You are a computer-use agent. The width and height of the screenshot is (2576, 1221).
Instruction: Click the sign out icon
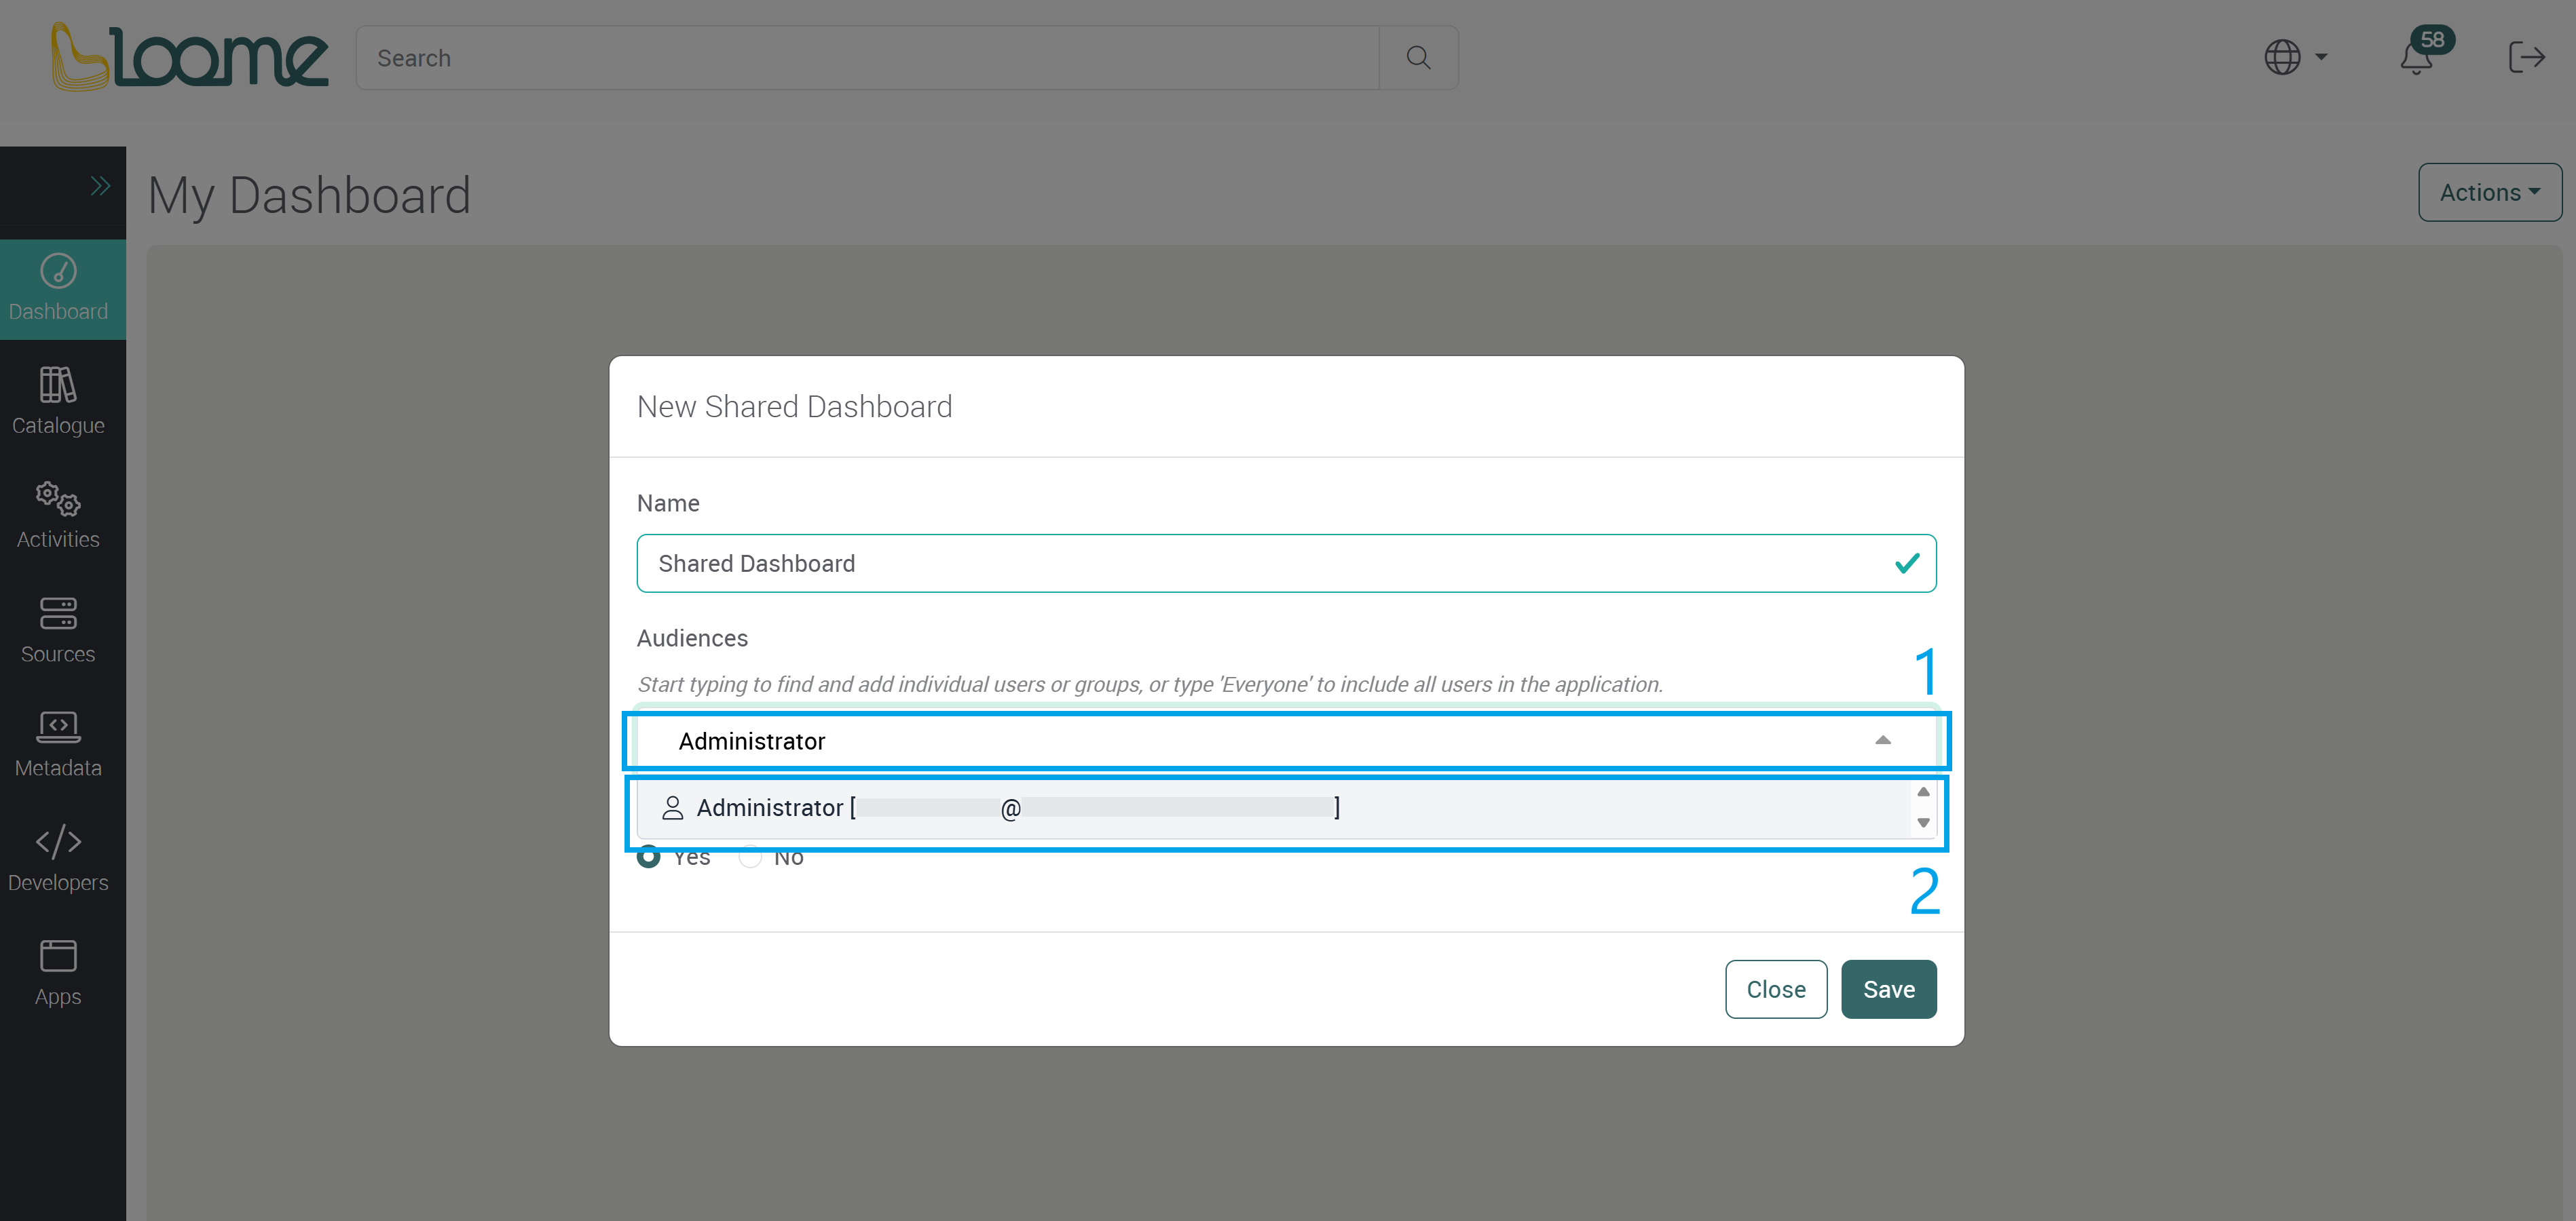(2526, 57)
